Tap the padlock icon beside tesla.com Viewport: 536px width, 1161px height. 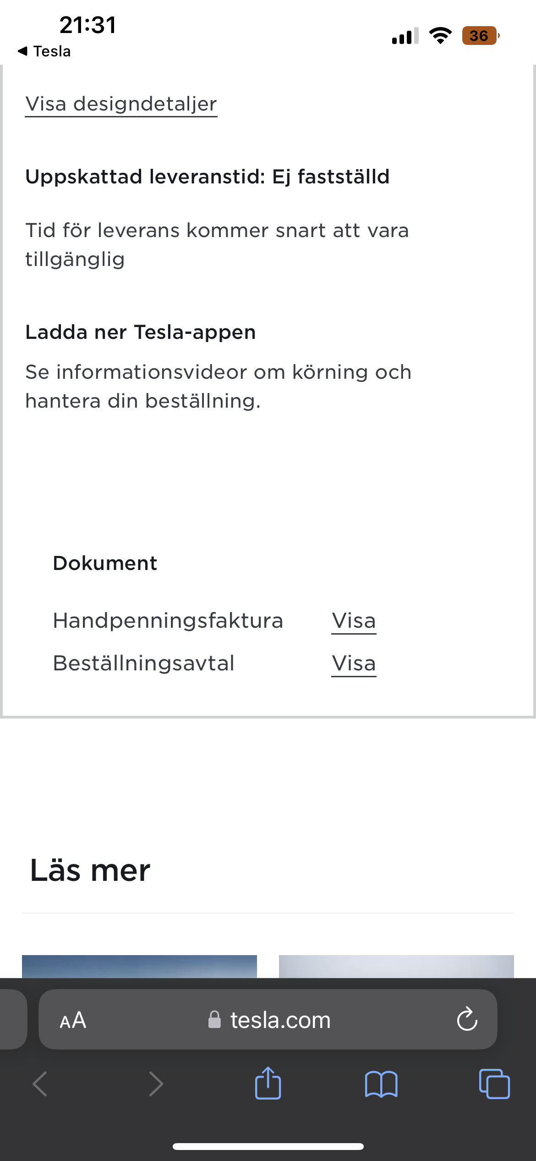[x=214, y=1020]
